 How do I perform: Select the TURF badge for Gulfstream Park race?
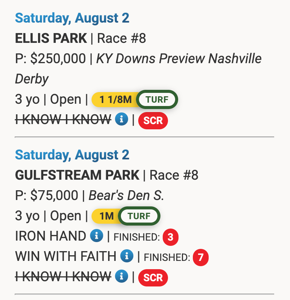click(139, 216)
